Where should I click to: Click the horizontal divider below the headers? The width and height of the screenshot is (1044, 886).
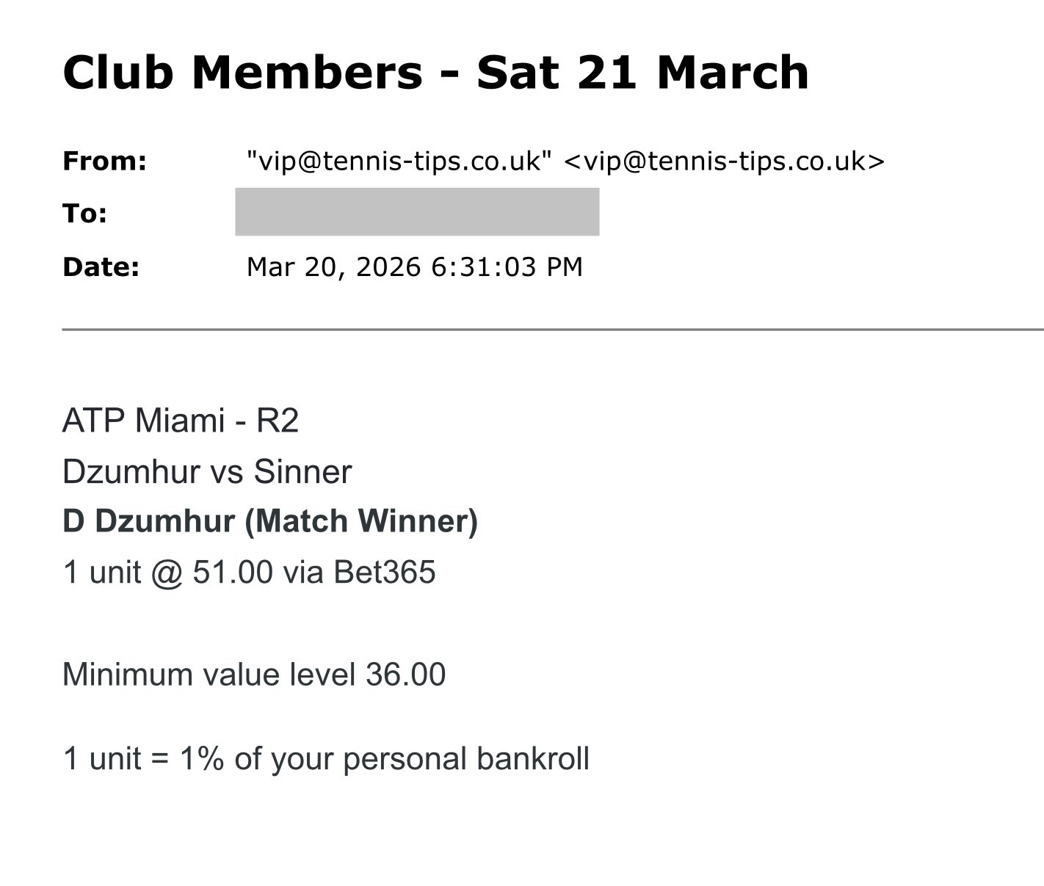tap(552, 330)
